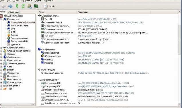Open the Отчёт report button
The width and height of the screenshot is (182, 108).
tap(50, 6)
